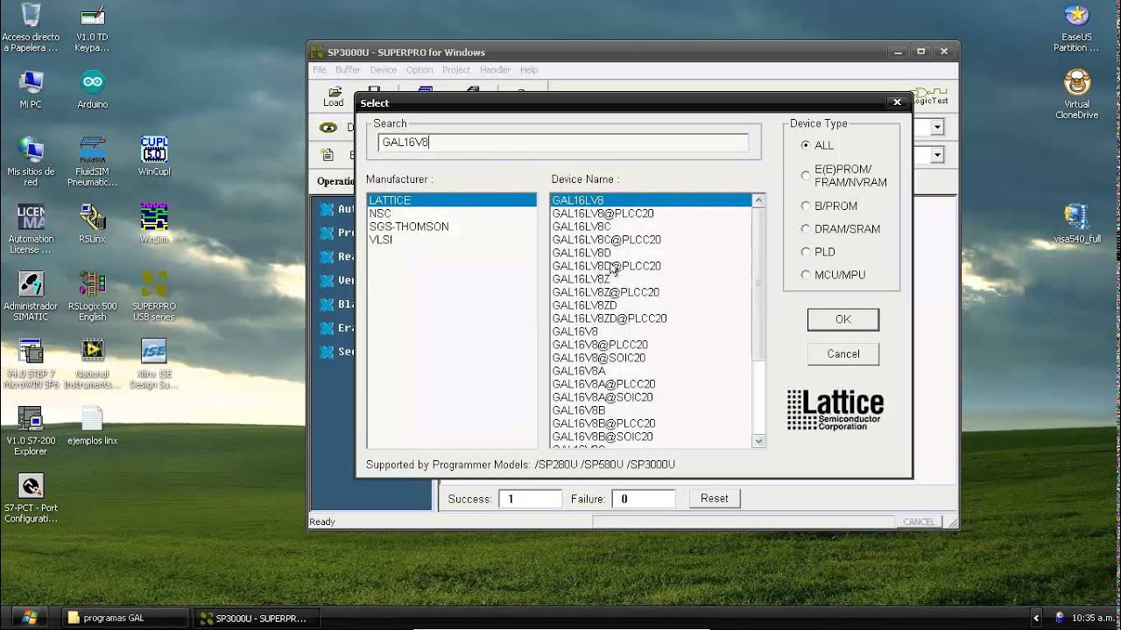
Task: Open the V1.0 TD Keypad desktop icon
Action: (92, 27)
